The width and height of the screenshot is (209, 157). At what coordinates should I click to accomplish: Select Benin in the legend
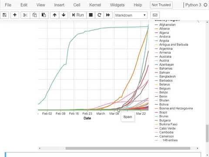[163, 96]
